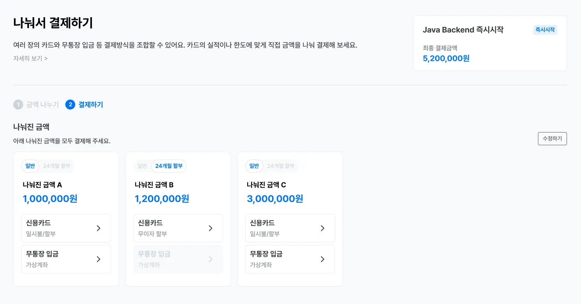This screenshot has height=304, width=581.
Task: Select 일반 option on card C
Action: 254,166
